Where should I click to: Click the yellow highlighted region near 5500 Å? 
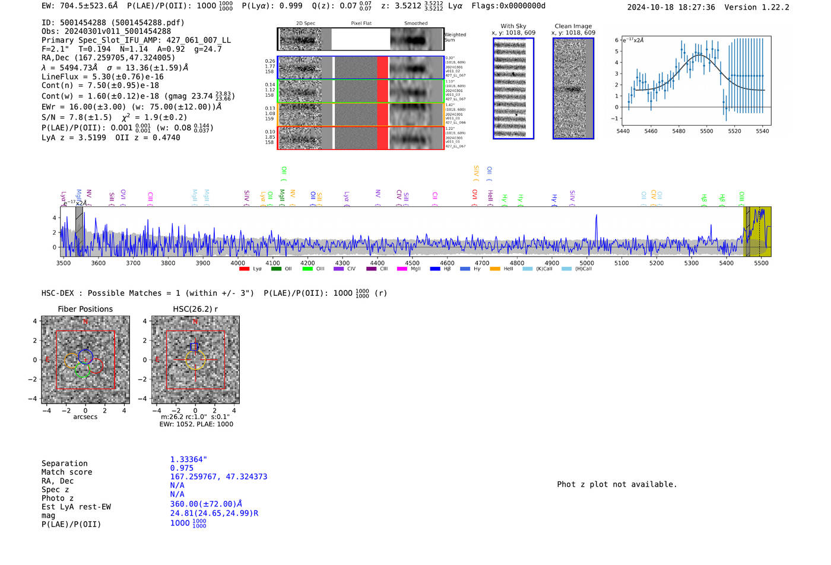[x=757, y=231]
